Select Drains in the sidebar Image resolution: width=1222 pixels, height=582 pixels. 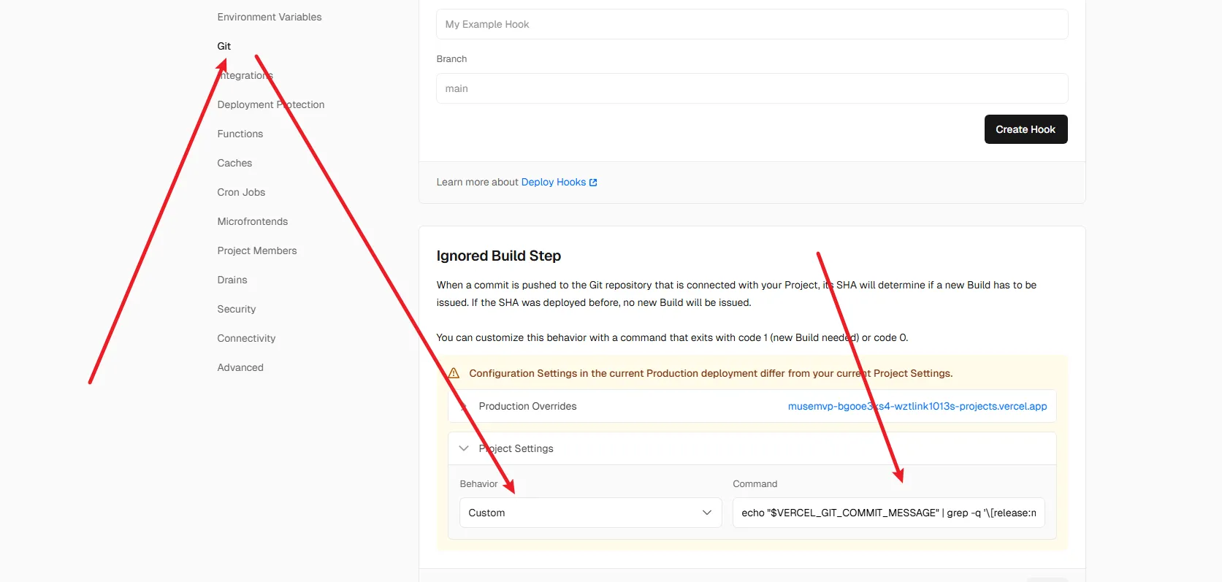coord(232,280)
